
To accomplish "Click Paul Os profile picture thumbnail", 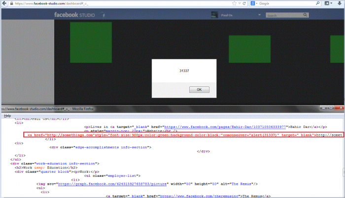I will coord(214,15).
